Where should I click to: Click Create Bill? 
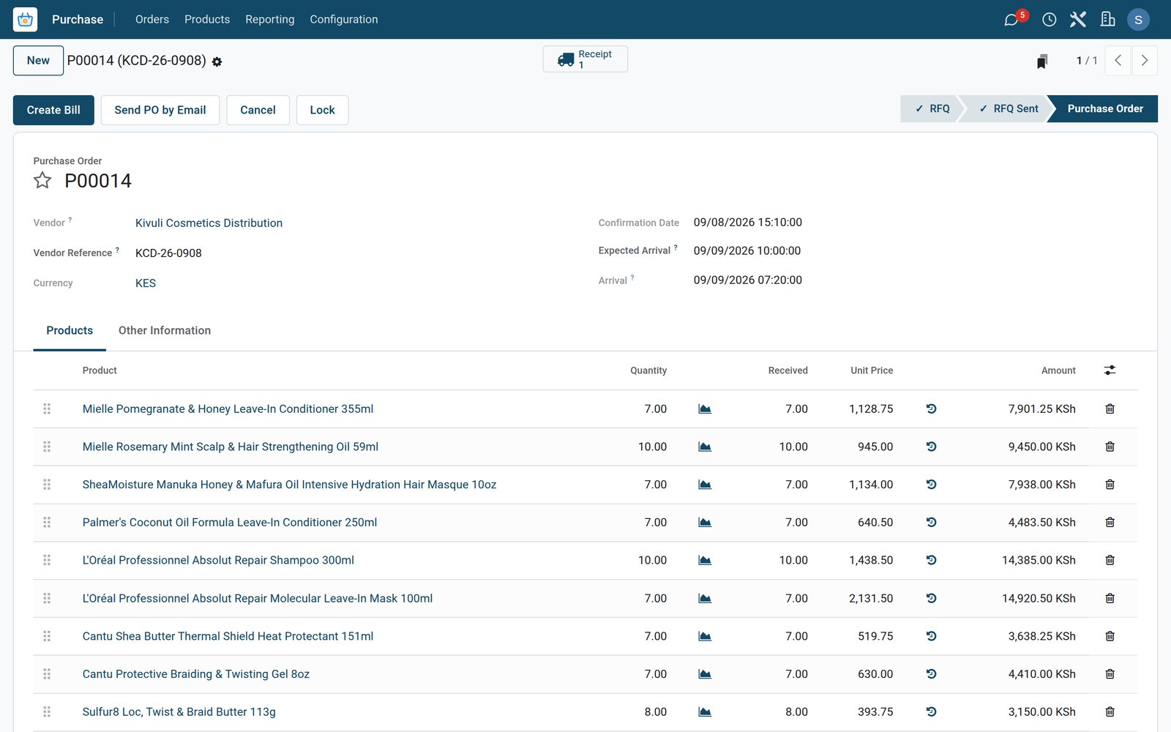pos(53,110)
